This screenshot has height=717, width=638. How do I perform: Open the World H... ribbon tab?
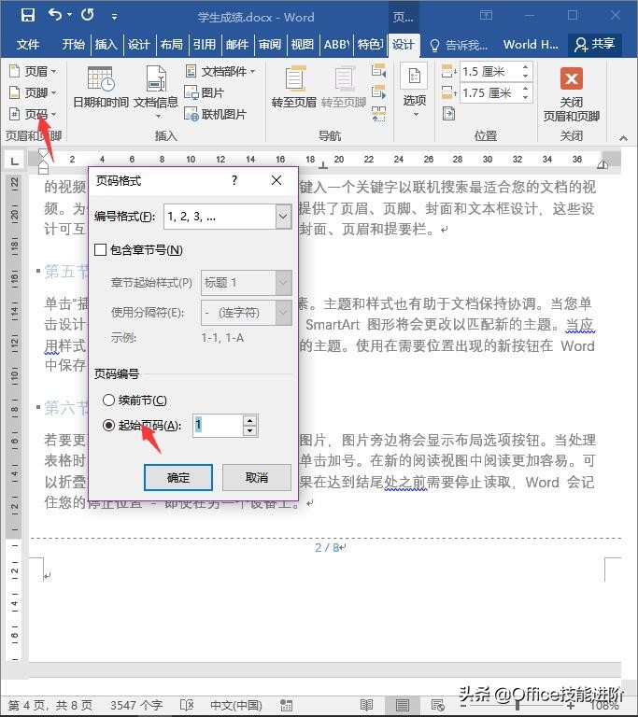pyautogui.click(x=531, y=45)
